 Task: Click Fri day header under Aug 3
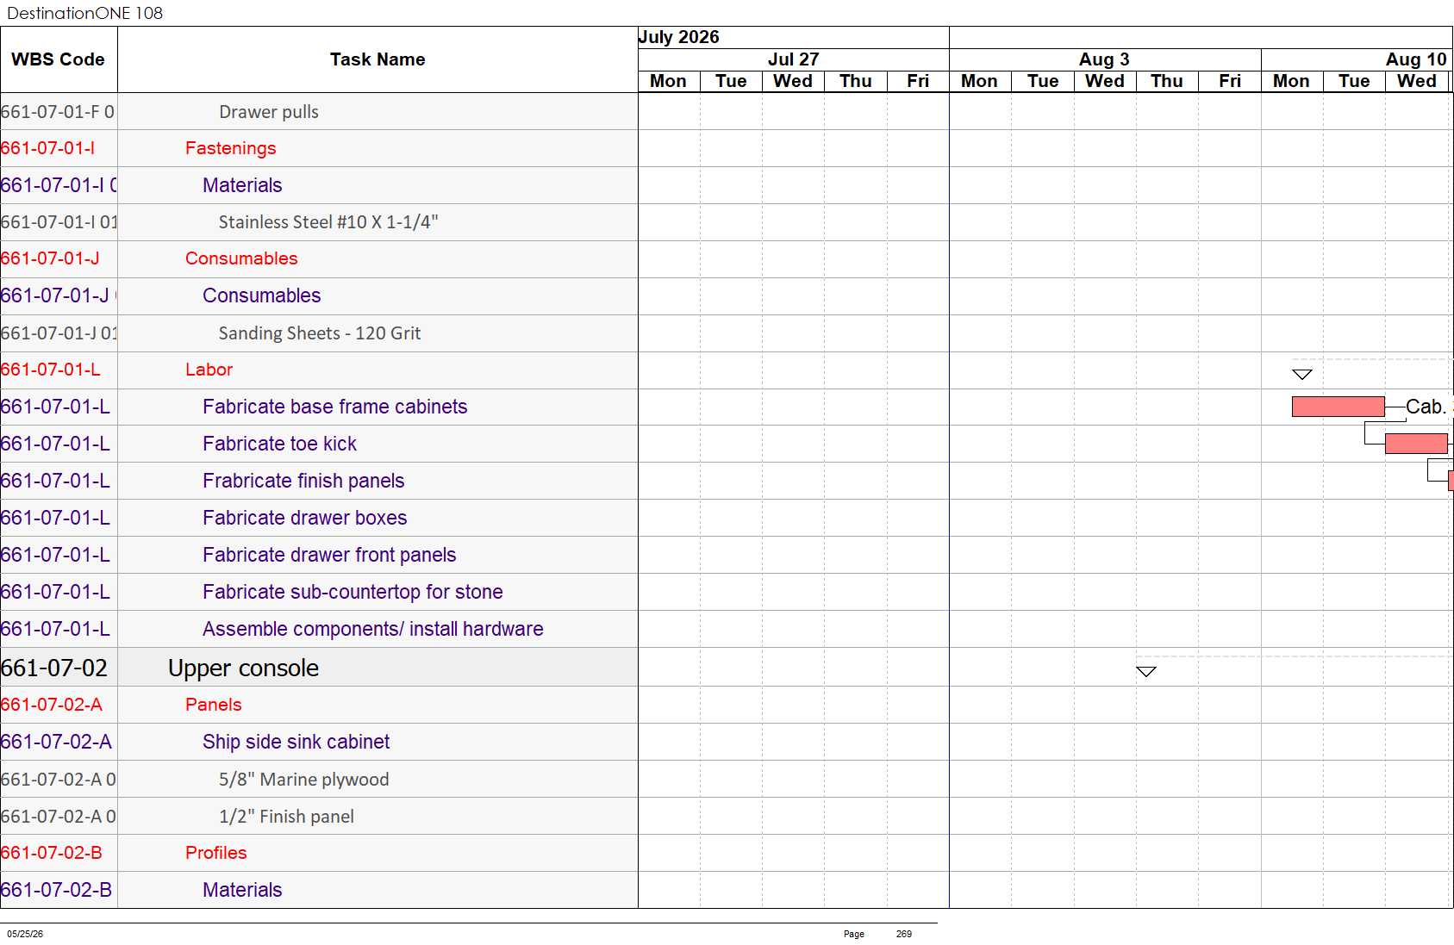(1230, 81)
